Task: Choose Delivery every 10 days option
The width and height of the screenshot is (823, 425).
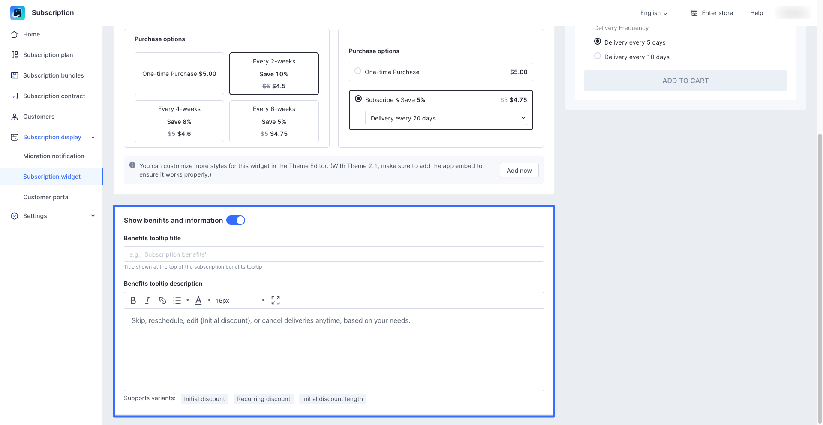Action: click(598, 56)
